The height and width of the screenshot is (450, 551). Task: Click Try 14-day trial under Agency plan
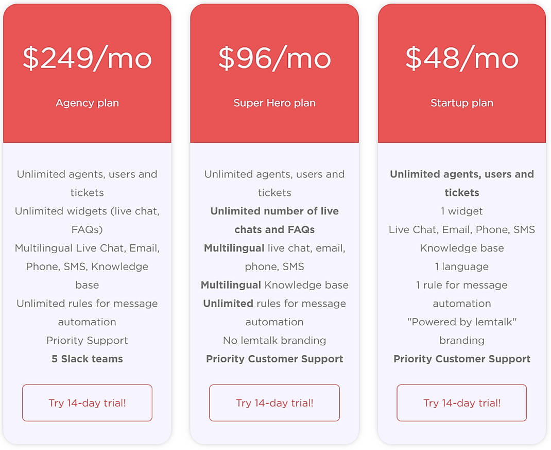click(87, 403)
